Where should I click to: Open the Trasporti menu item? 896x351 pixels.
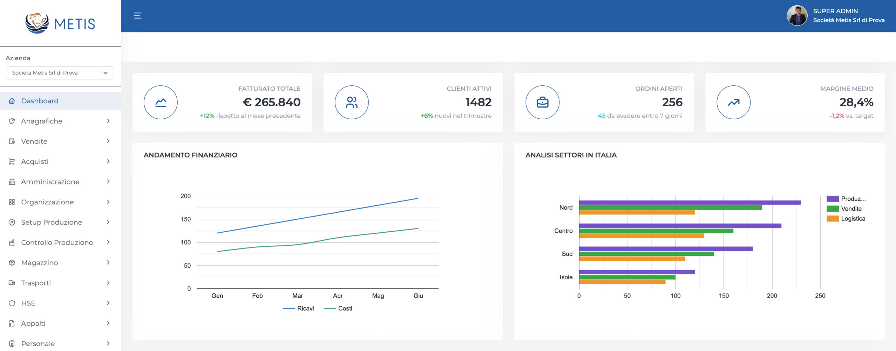pos(60,283)
